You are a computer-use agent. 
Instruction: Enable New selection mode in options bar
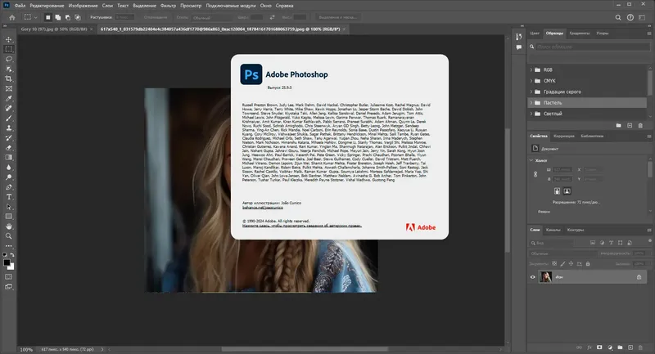[x=48, y=17]
